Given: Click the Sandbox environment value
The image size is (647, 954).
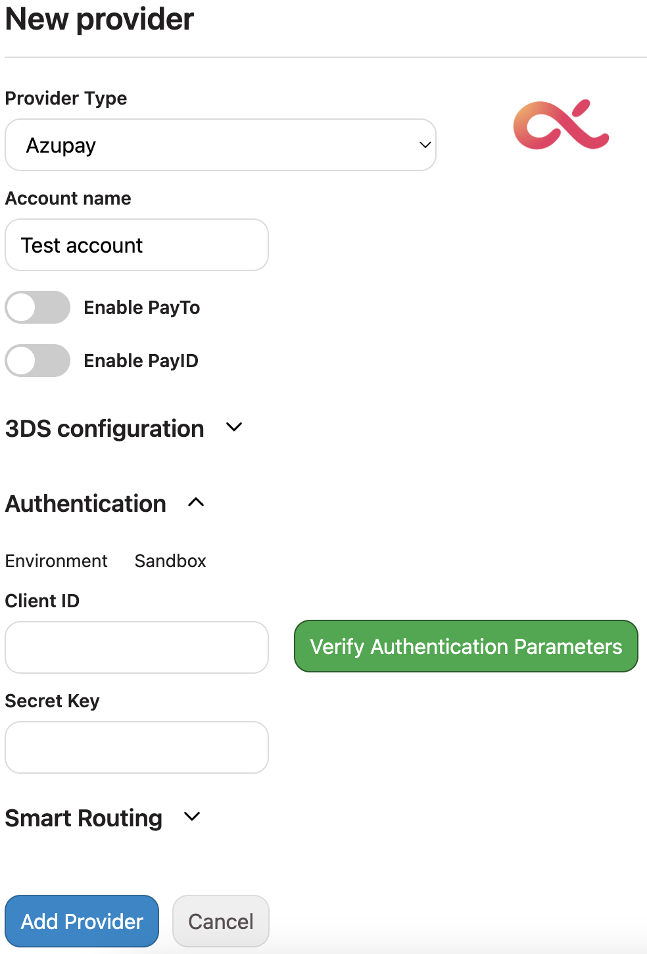Looking at the screenshot, I should [x=170, y=561].
